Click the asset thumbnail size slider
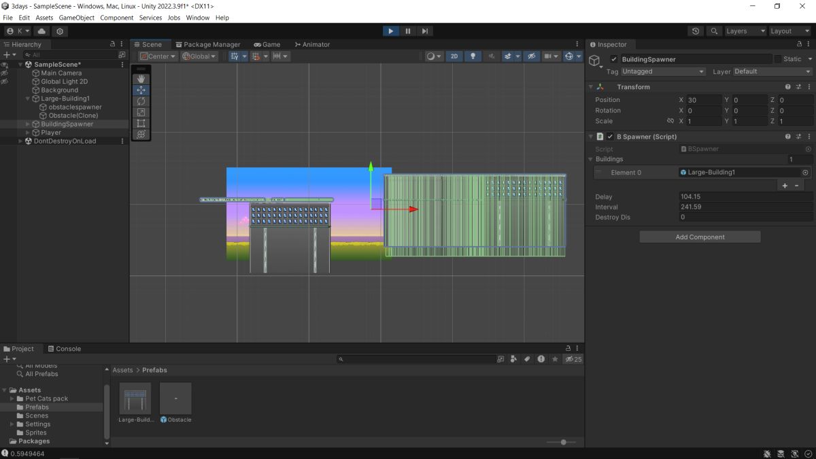Image resolution: width=816 pixels, height=459 pixels. [x=563, y=442]
